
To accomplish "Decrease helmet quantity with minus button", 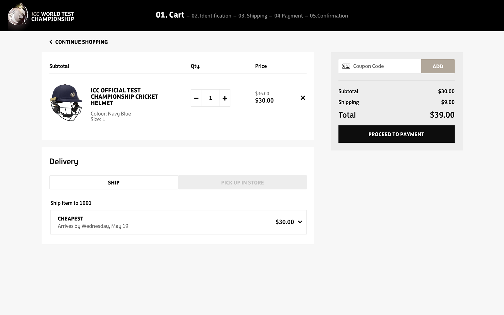I will tap(196, 98).
